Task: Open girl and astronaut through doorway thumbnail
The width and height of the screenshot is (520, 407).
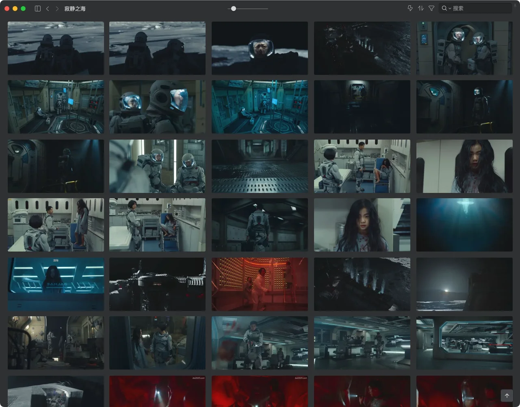Action: (157, 343)
